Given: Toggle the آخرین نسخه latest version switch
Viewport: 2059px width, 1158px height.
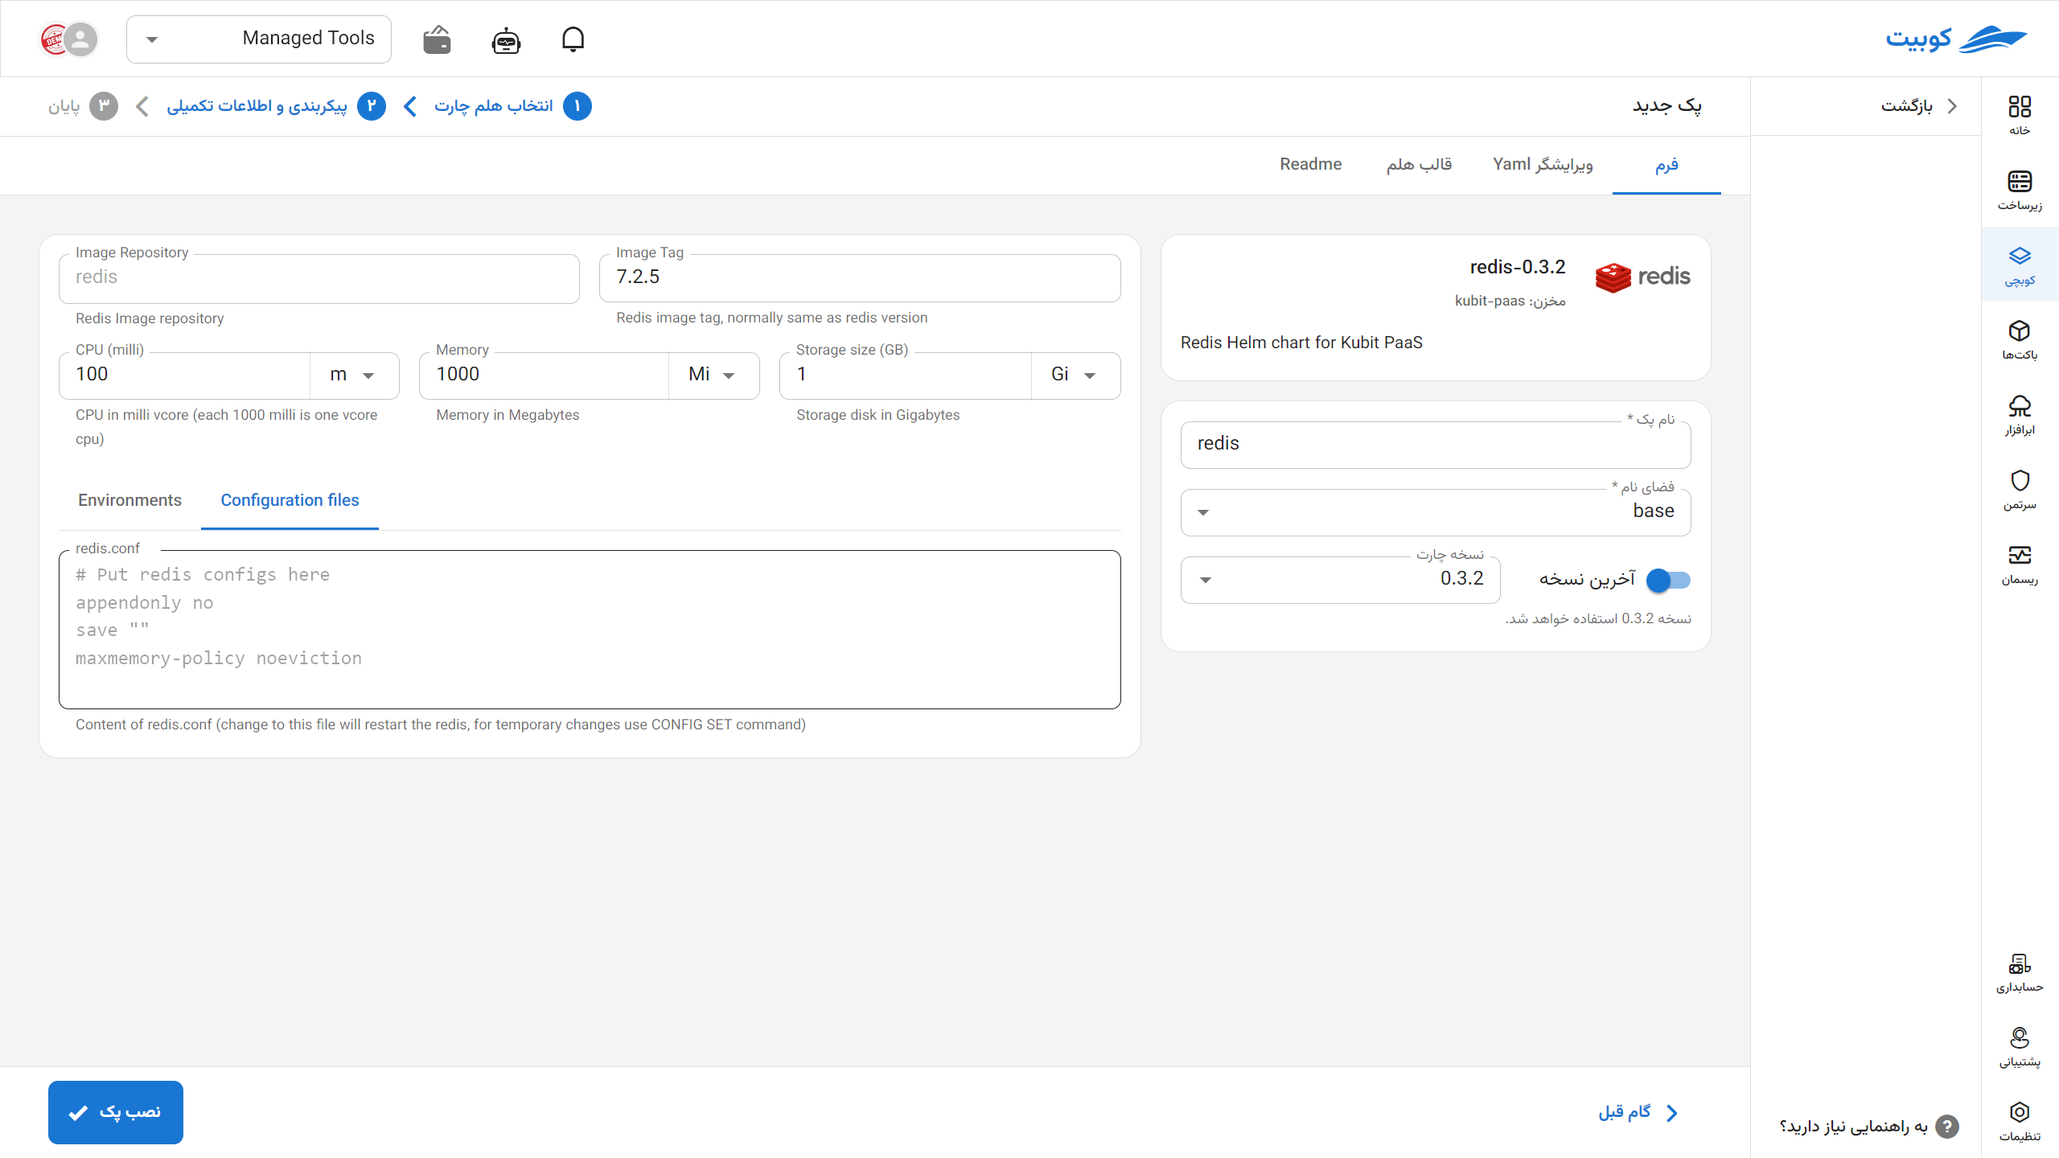Looking at the screenshot, I should tap(1668, 580).
